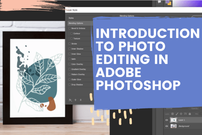Open the comments speech-bubble icon
Screen dimensions: 202x135
160,2
